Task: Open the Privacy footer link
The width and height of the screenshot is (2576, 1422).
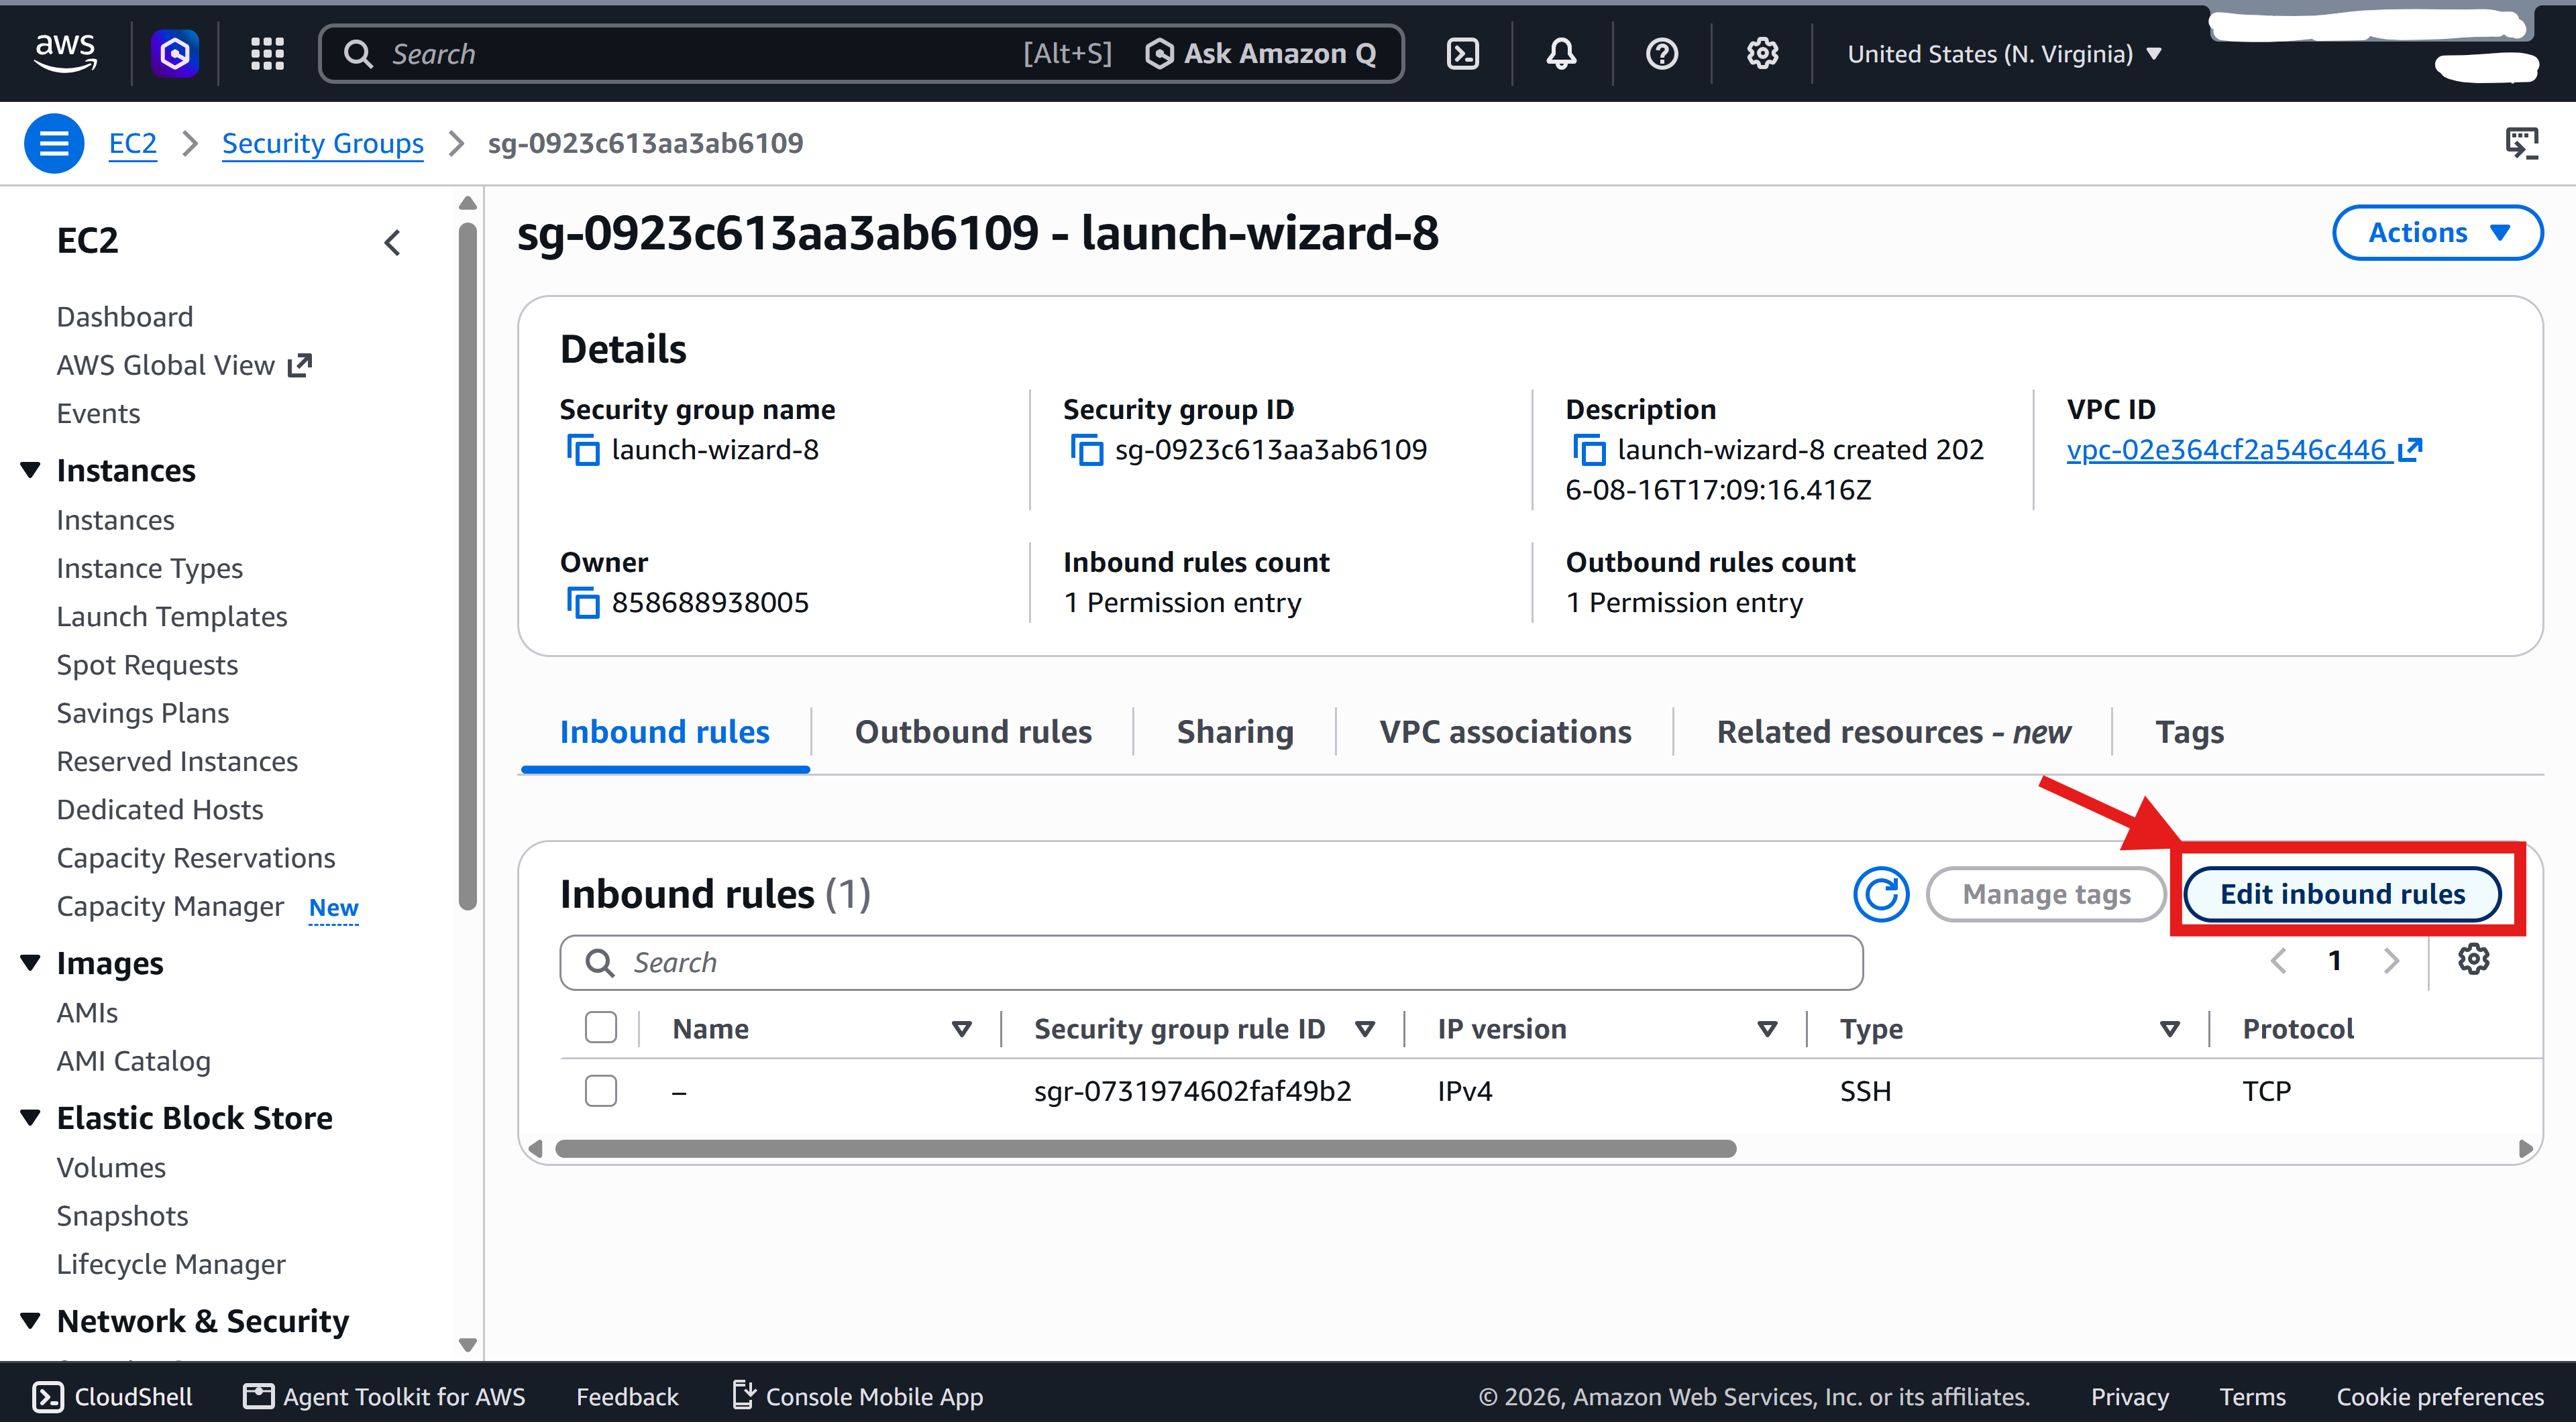Action: pos(2129,1396)
